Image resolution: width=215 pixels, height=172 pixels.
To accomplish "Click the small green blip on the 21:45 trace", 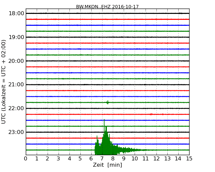I will [107, 102].
